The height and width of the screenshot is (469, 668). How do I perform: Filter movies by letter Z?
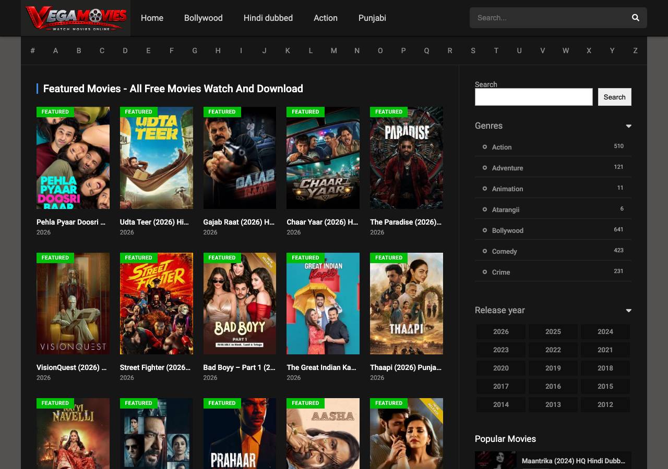click(635, 51)
